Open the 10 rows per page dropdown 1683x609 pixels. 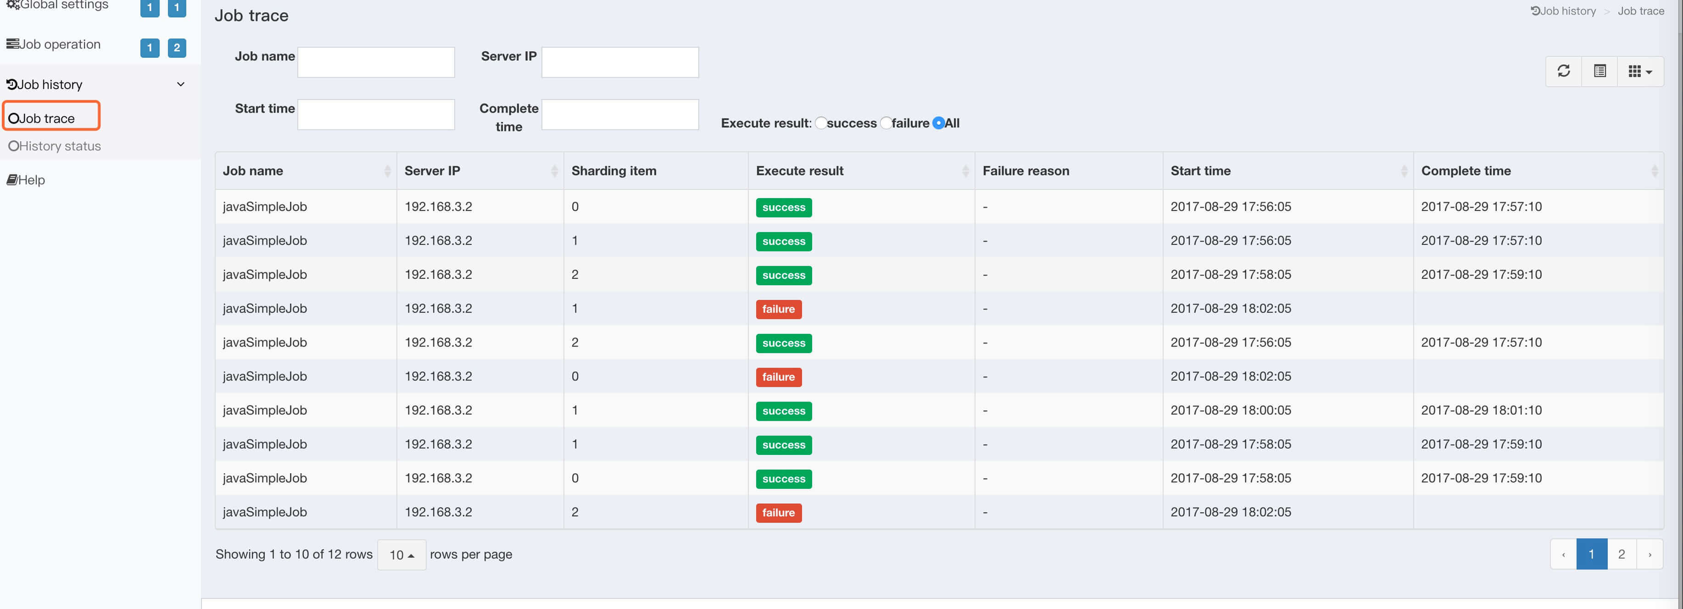[401, 555]
